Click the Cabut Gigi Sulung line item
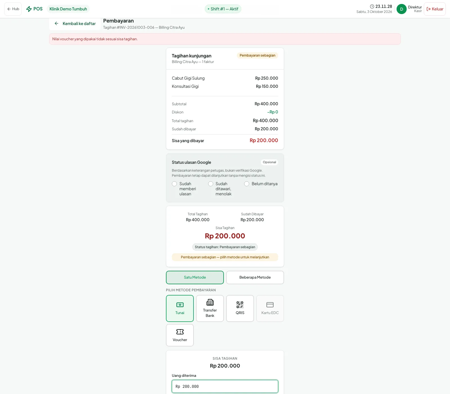 [x=225, y=78]
